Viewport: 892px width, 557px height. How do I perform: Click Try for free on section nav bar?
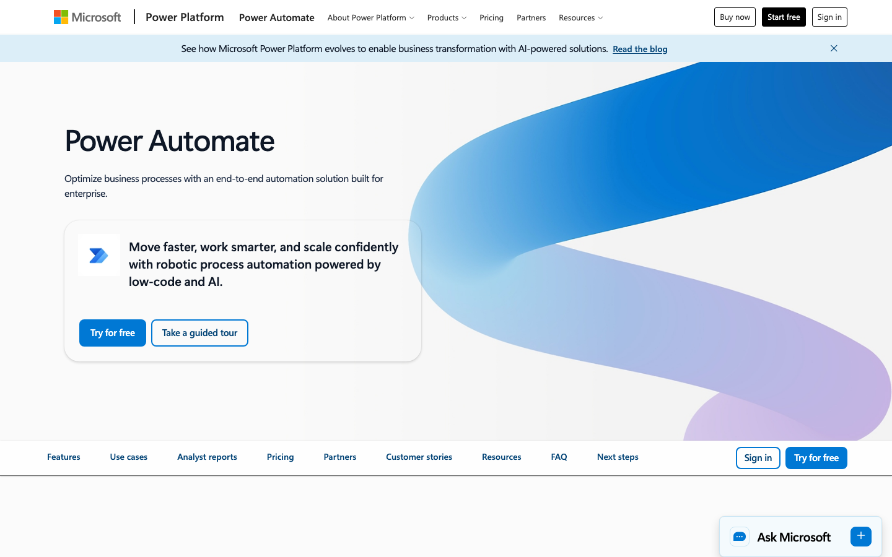tap(816, 458)
